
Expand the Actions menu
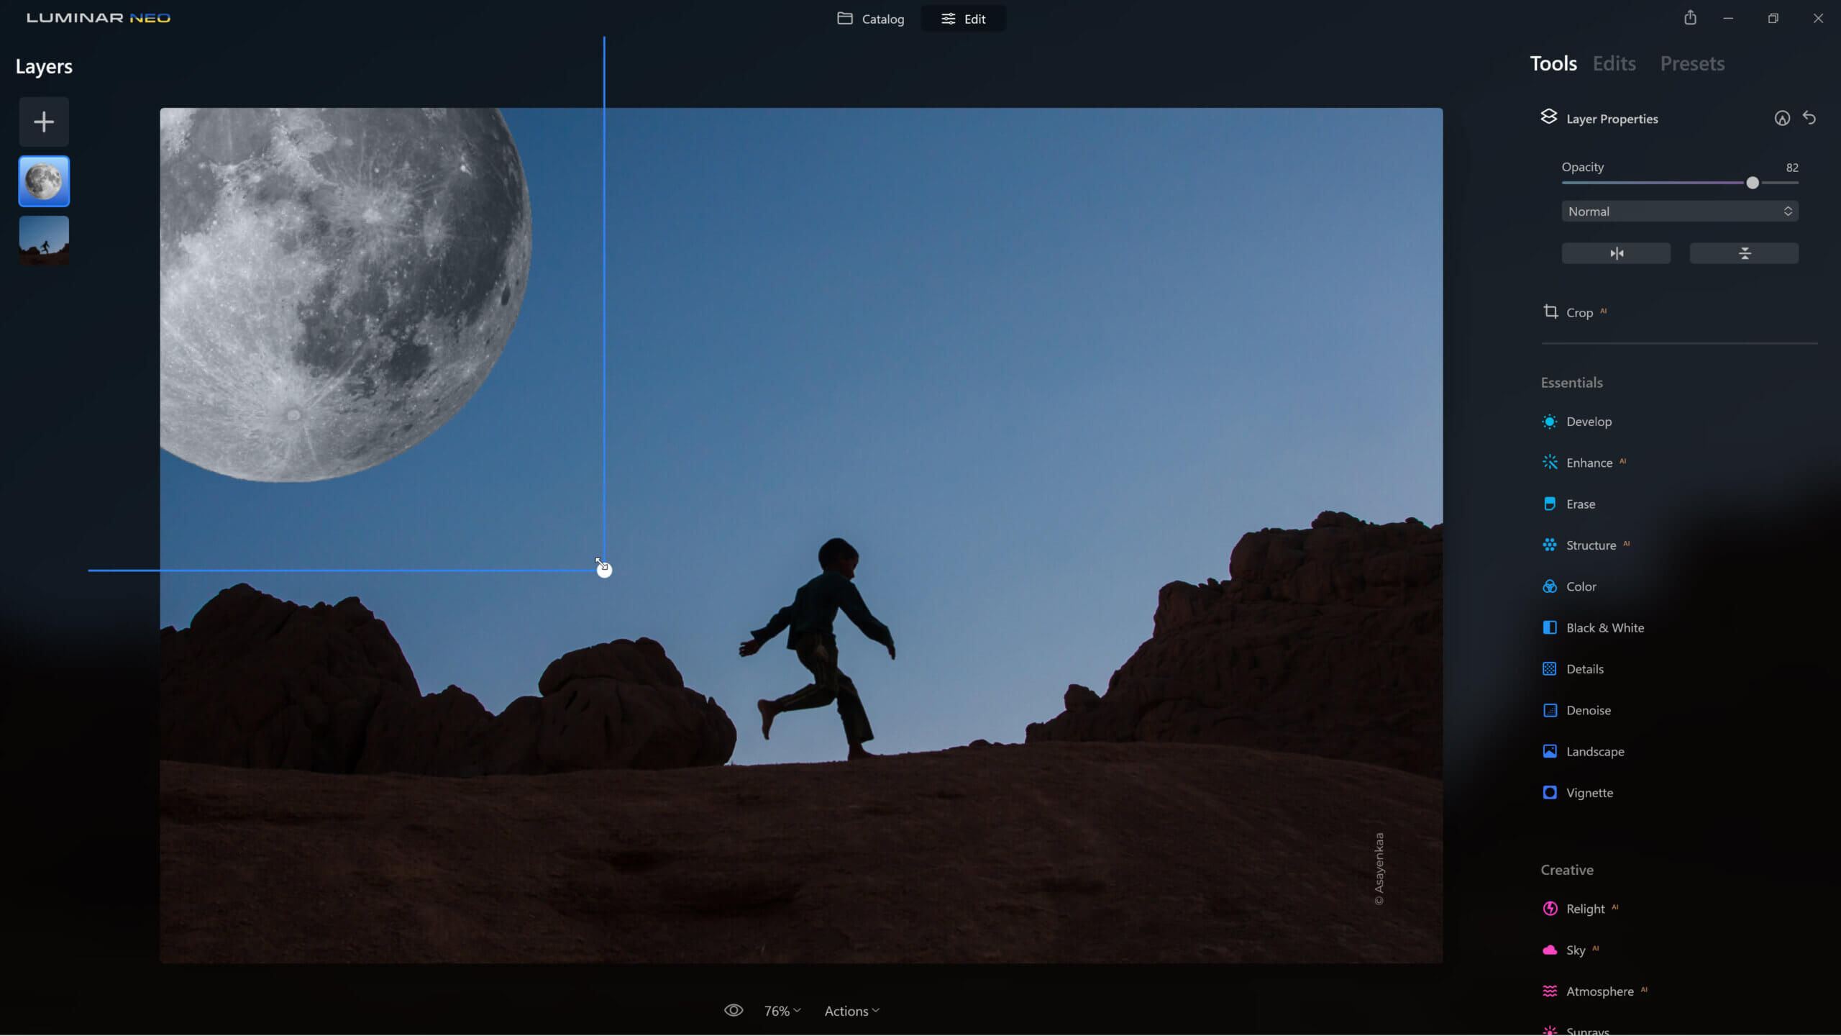click(851, 1011)
